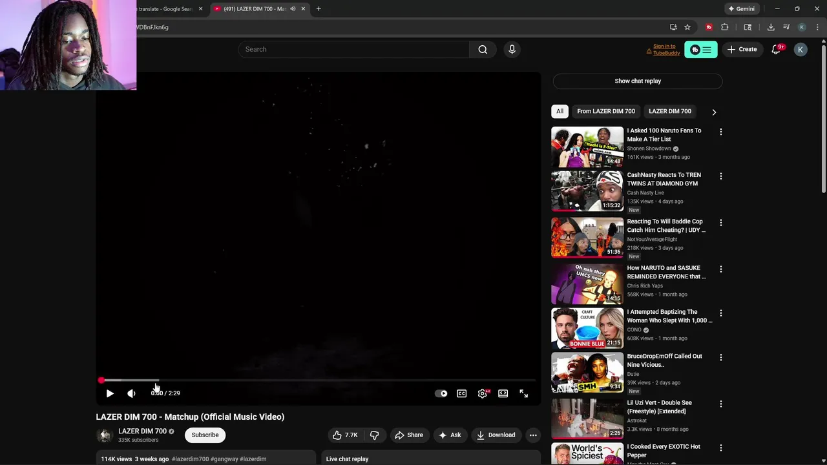Image resolution: width=827 pixels, height=465 pixels.
Task: Turn on closed captions
Action: [462, 393]
